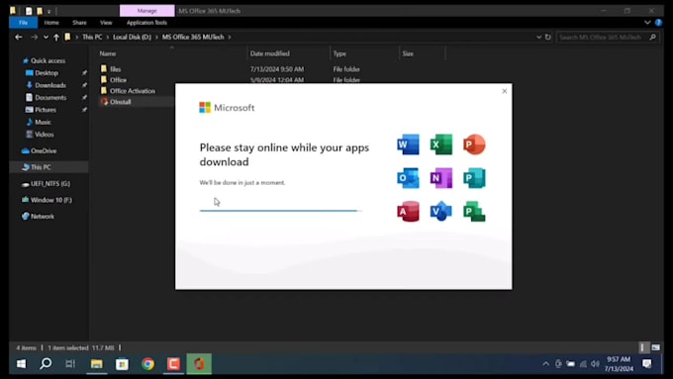Click the search magnifier icon
Viewport: 673px width, 379px height.
[653, 37]
